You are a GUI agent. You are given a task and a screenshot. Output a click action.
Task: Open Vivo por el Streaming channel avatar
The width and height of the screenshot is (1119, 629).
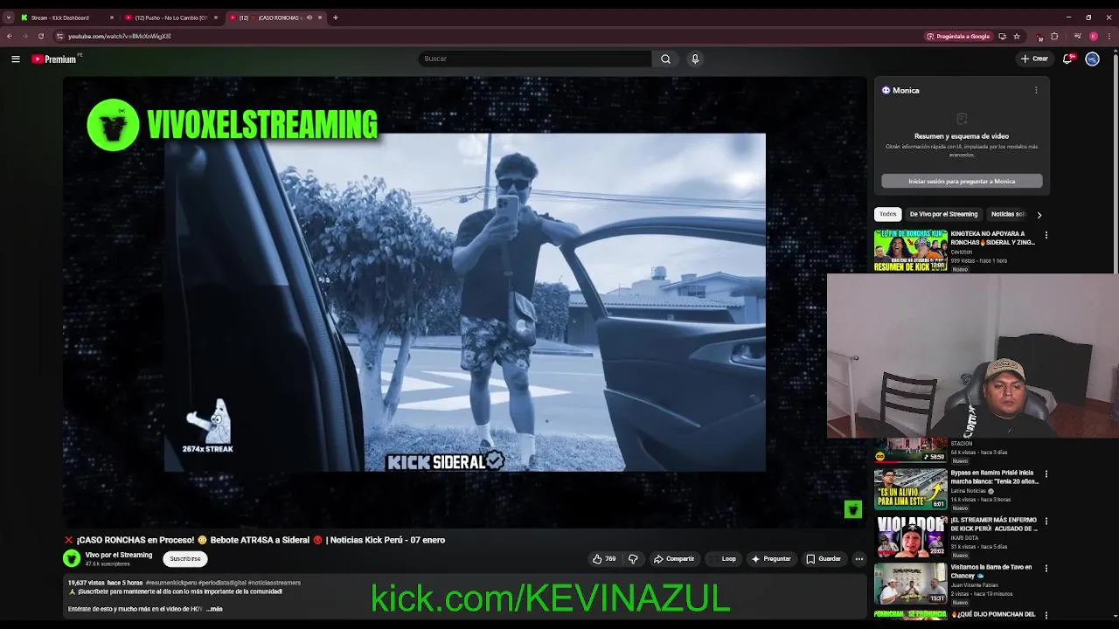pyautogui.click(x=72, y=559)
